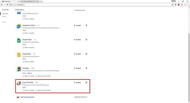Click the red Adblock toolbar icon

179,5
